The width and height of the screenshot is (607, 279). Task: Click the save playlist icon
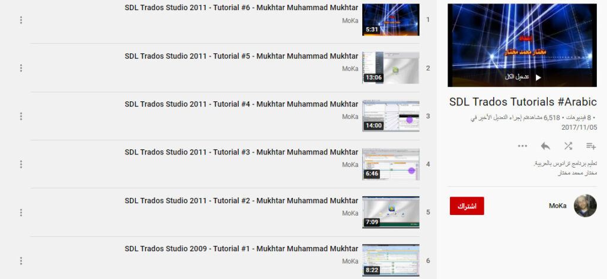591,146
